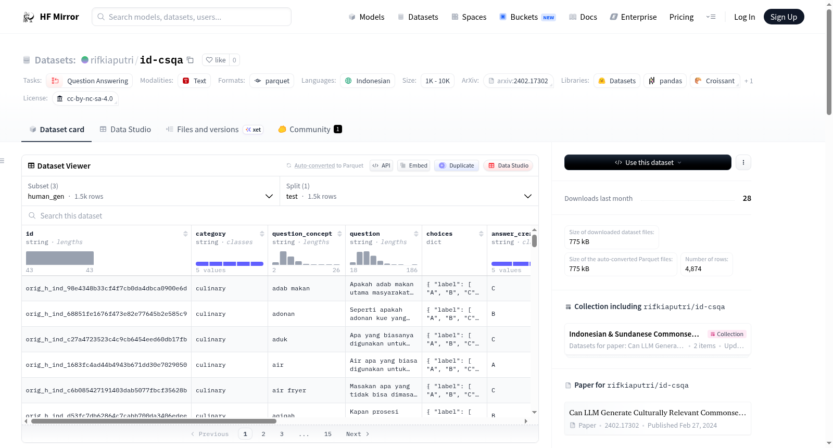Viewport: 833px width, 448px height.
Task: Click the HF Mirror logo icon
Action: pos(29,17)
